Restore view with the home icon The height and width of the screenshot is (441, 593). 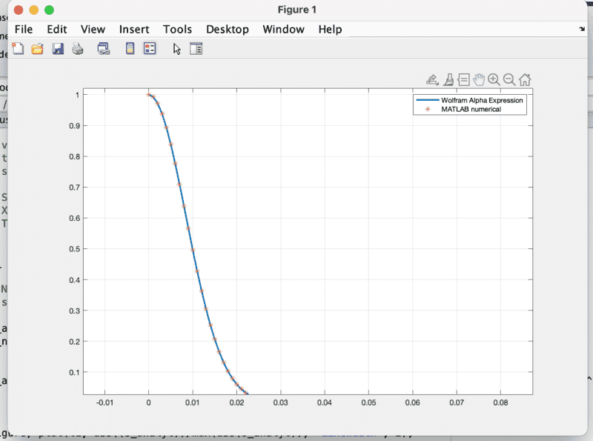pyautogui.click(x=525, y=79)
